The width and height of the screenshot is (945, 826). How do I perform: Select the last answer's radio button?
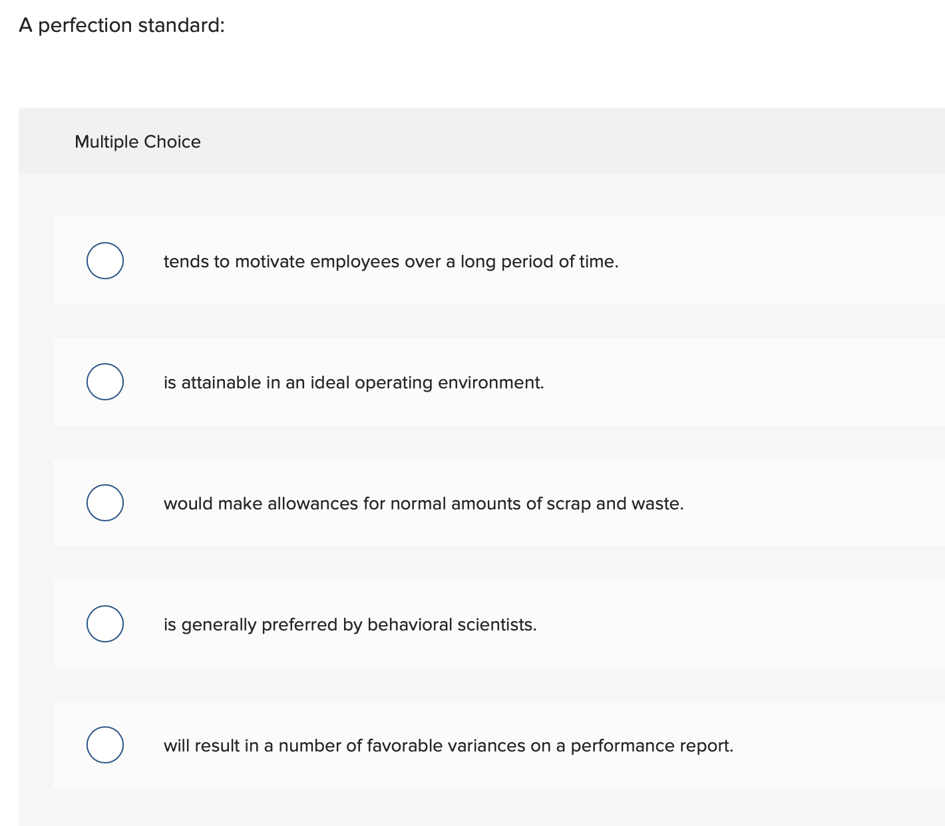click(x=104, y=745)
